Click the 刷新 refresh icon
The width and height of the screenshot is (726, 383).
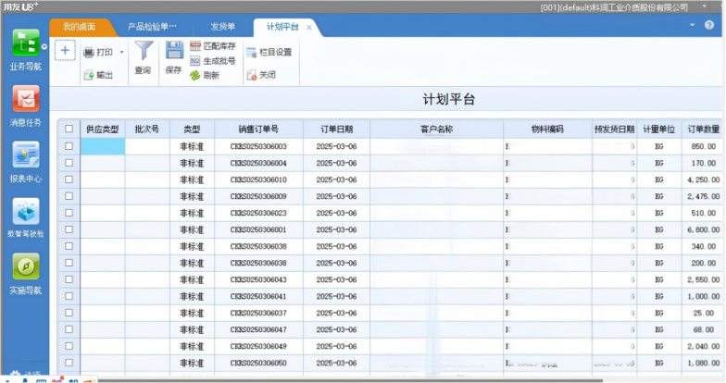[x=194, y=75]
